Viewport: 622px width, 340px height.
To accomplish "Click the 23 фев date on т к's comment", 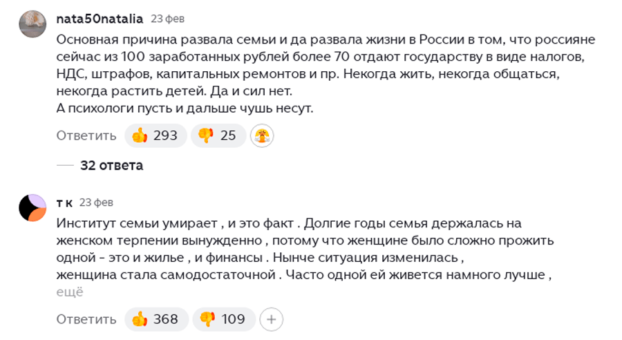I will (x=96, y=202).
